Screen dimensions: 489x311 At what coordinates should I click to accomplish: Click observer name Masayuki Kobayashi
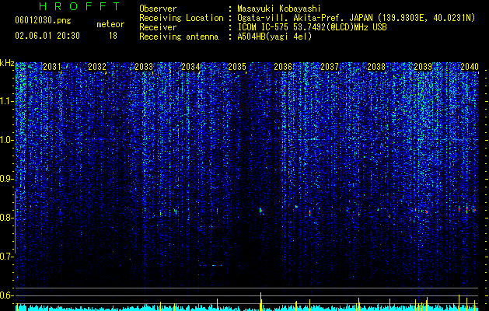pos(278,9)
